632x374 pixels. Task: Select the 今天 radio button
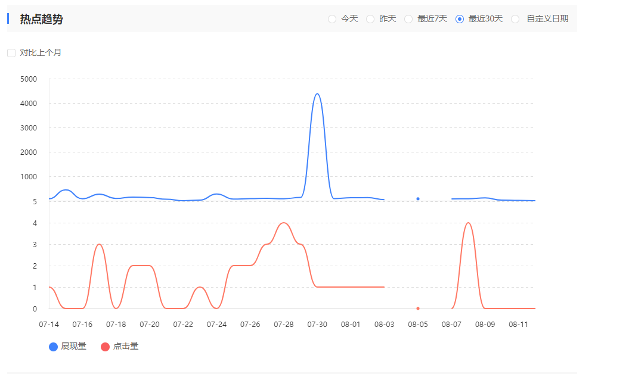[332, 19]
